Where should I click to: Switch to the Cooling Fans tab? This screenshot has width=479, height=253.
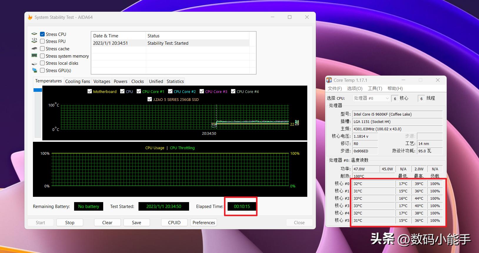[x=78, y=81]
